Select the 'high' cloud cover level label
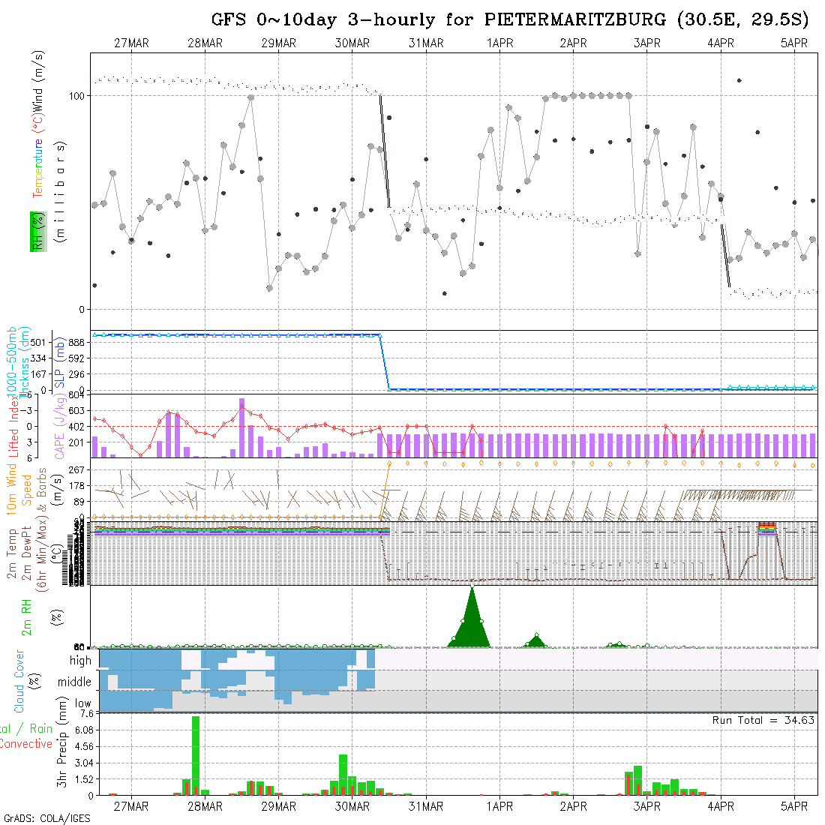Viewport: 825px width, 825px height. pos(80,661)
